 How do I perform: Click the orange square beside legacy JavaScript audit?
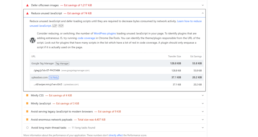pyautogui.click(x=27, y=111)
